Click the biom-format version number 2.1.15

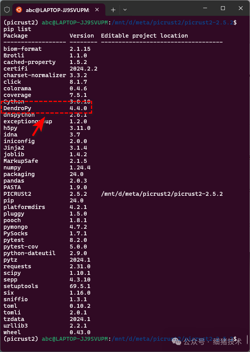click(x=80, y=49)
